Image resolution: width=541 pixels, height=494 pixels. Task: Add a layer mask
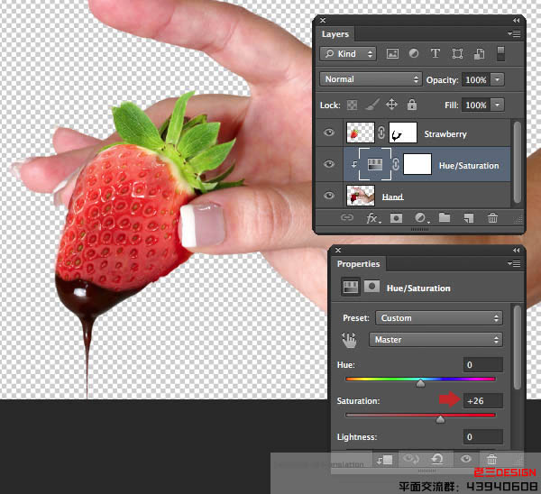[x=396, y=218]
